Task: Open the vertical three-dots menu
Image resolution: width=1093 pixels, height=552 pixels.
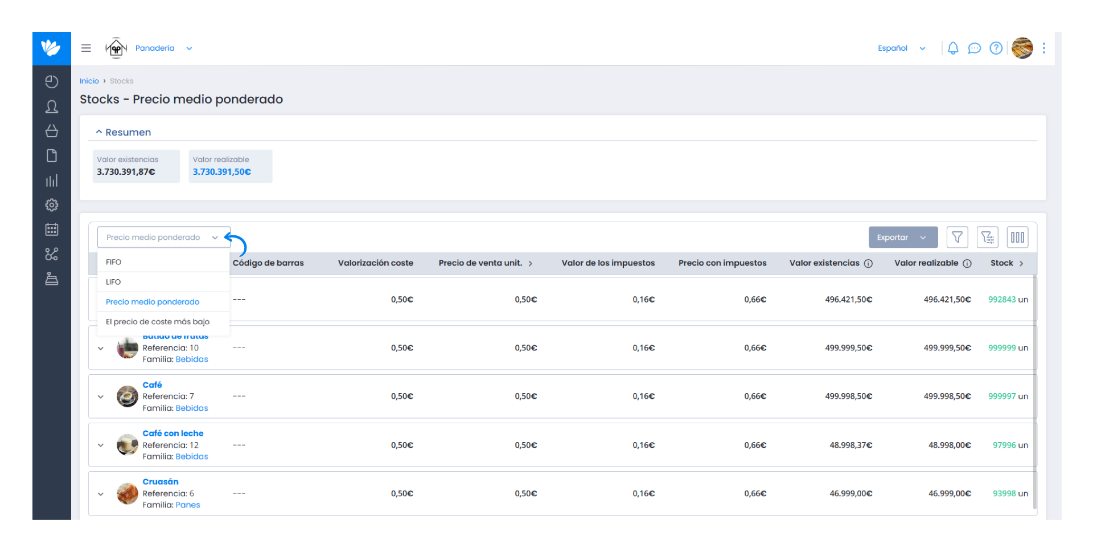Action: click(x=1043, y=48)
